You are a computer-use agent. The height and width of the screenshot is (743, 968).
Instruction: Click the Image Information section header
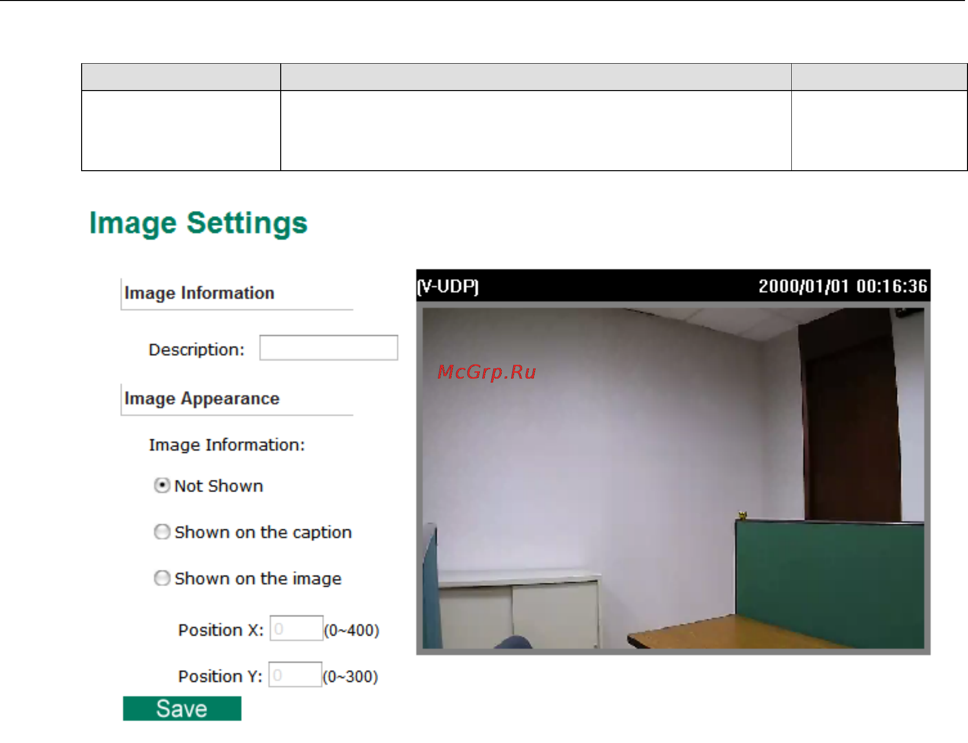pyautogui.click(x=199, y=293)
